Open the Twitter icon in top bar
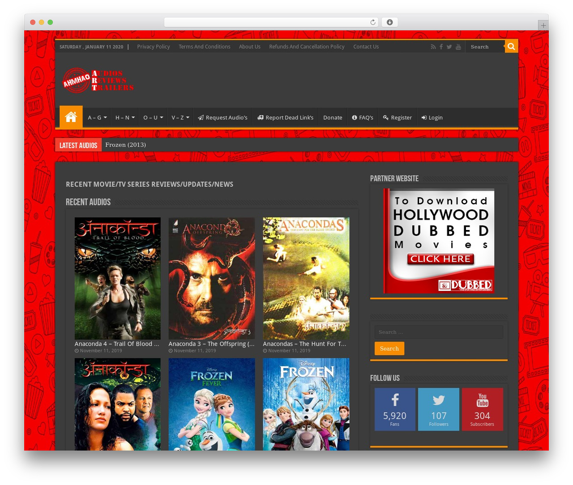This screenshot has height=485, width=573. coord(449,47)
